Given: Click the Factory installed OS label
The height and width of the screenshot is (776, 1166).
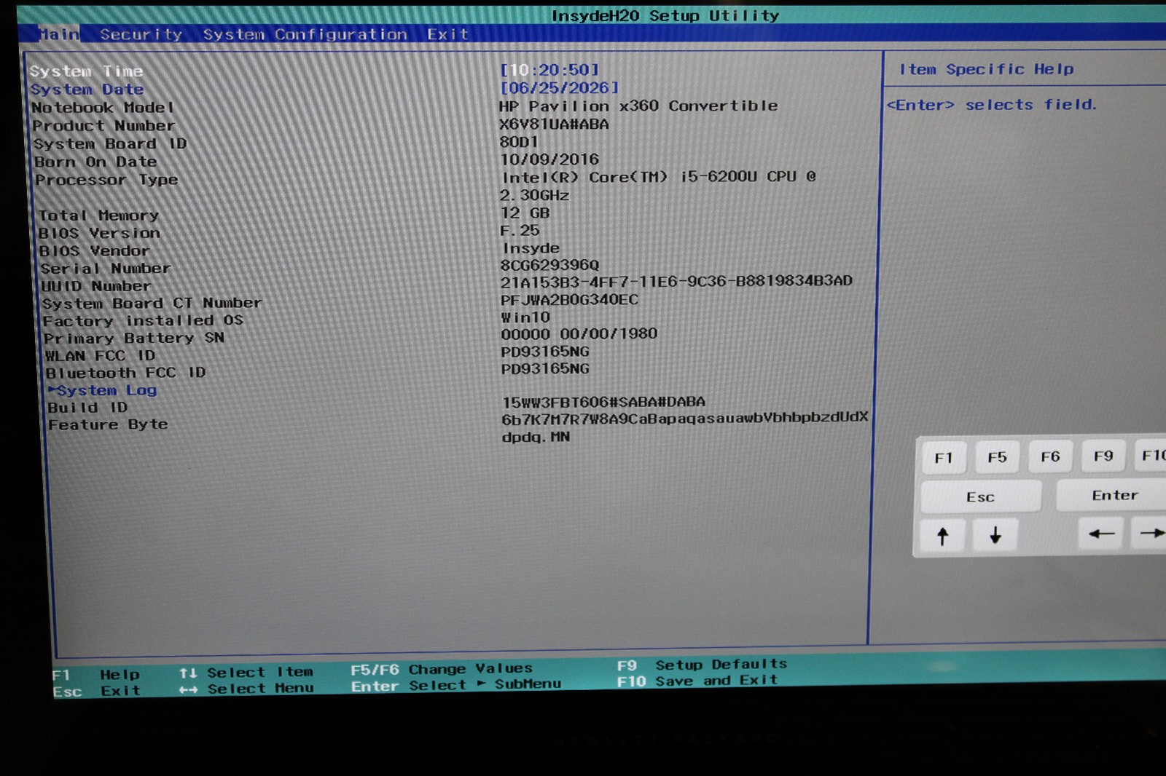Looking at the screenshot, I should (x=143, y=321).
